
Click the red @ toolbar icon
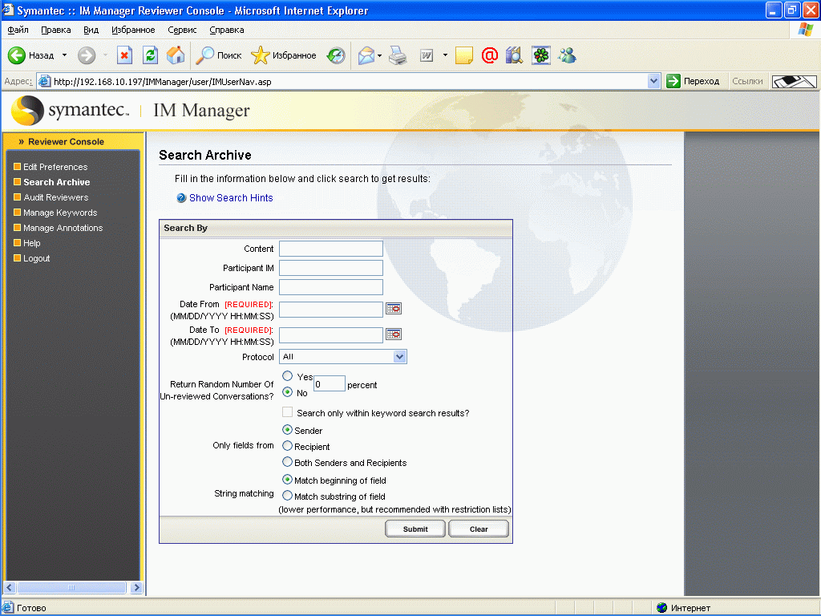490,55
